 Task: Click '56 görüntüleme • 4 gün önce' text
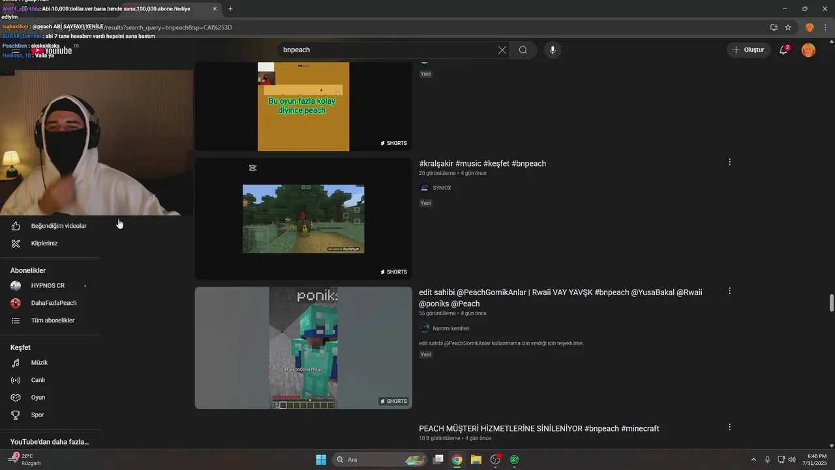click(453, 313)
